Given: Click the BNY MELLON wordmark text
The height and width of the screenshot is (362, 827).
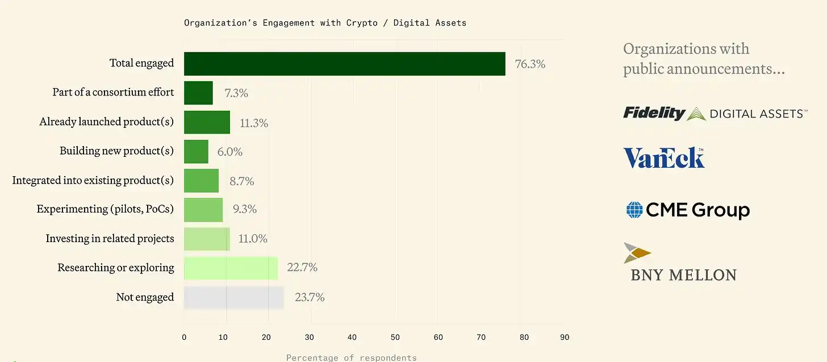Looking at the screenshot, I should pyautogui.click(x=683, y=276).
